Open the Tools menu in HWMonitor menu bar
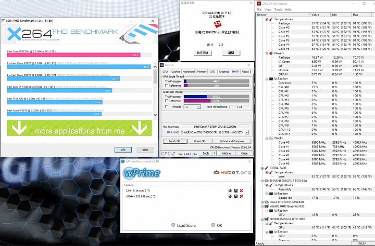Viewport: 375px width, 246px height. tap(278, 10)
